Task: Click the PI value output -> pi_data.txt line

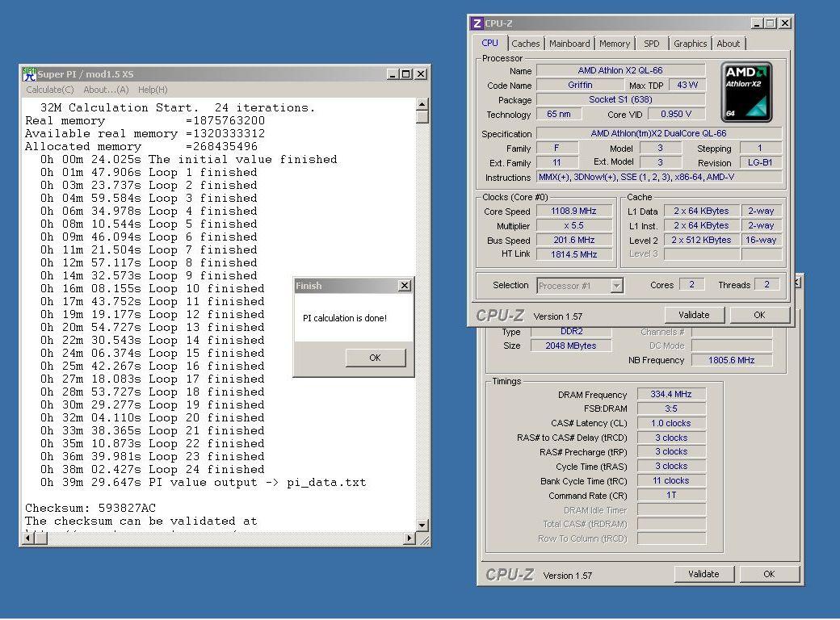Action: (203, 482)
